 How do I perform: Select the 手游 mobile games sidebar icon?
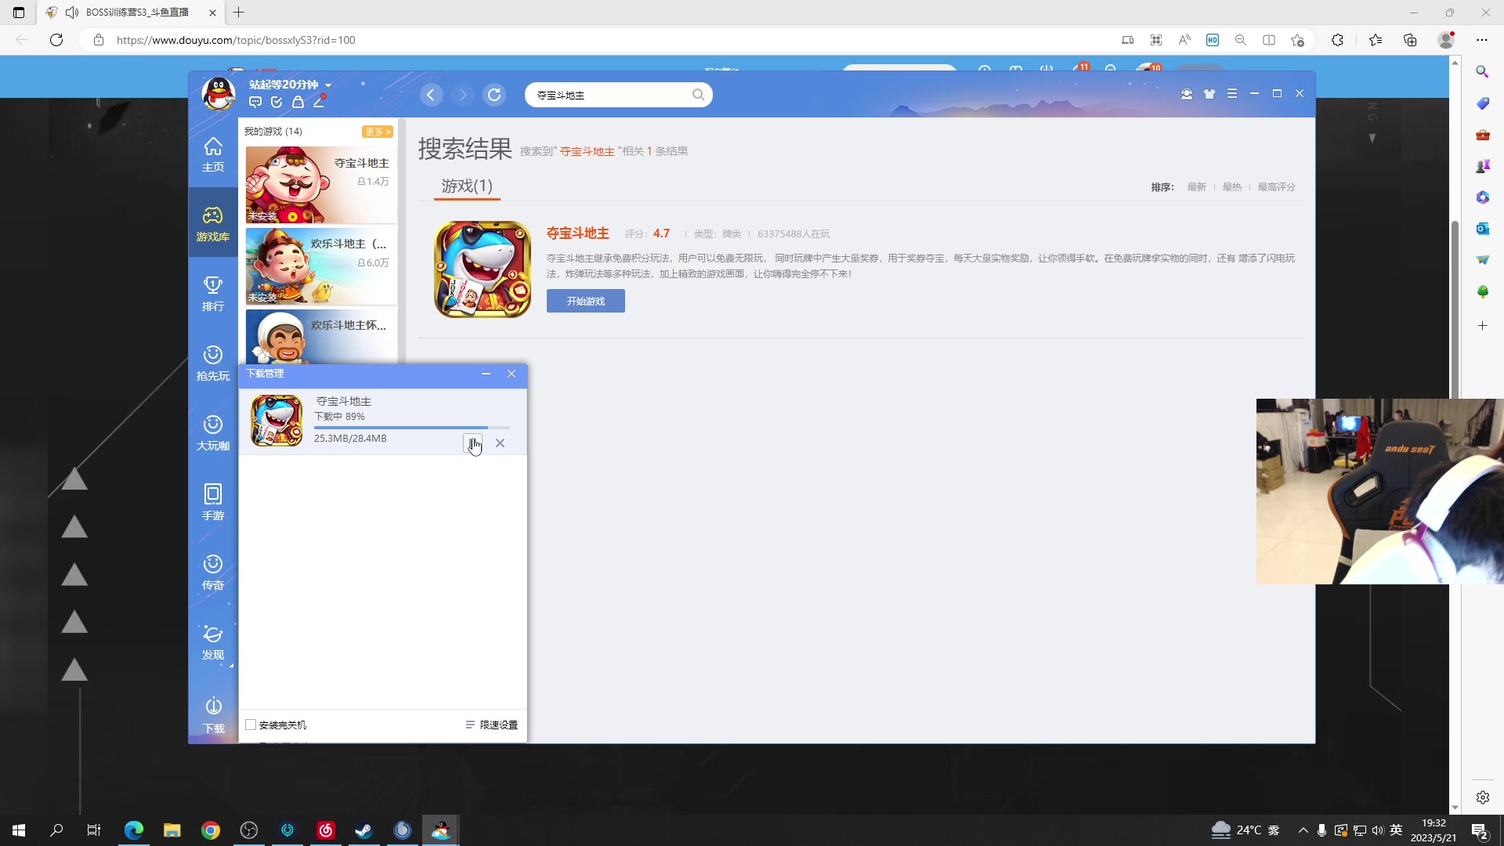coord(212,502)
